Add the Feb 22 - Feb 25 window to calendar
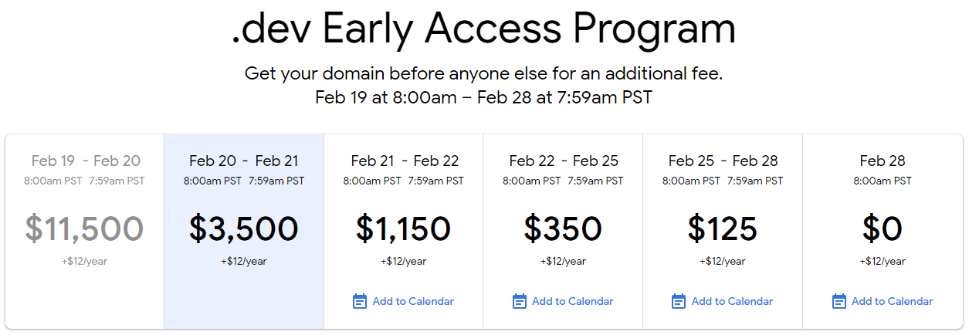The width and height of the screenshot is (969, 335). 572,301
